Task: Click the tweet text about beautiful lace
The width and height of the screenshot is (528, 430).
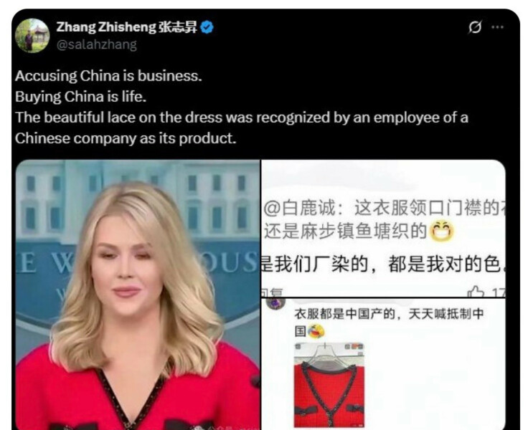Action: click(242, 128)
